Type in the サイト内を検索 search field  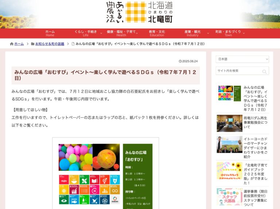tap(238, 71)
